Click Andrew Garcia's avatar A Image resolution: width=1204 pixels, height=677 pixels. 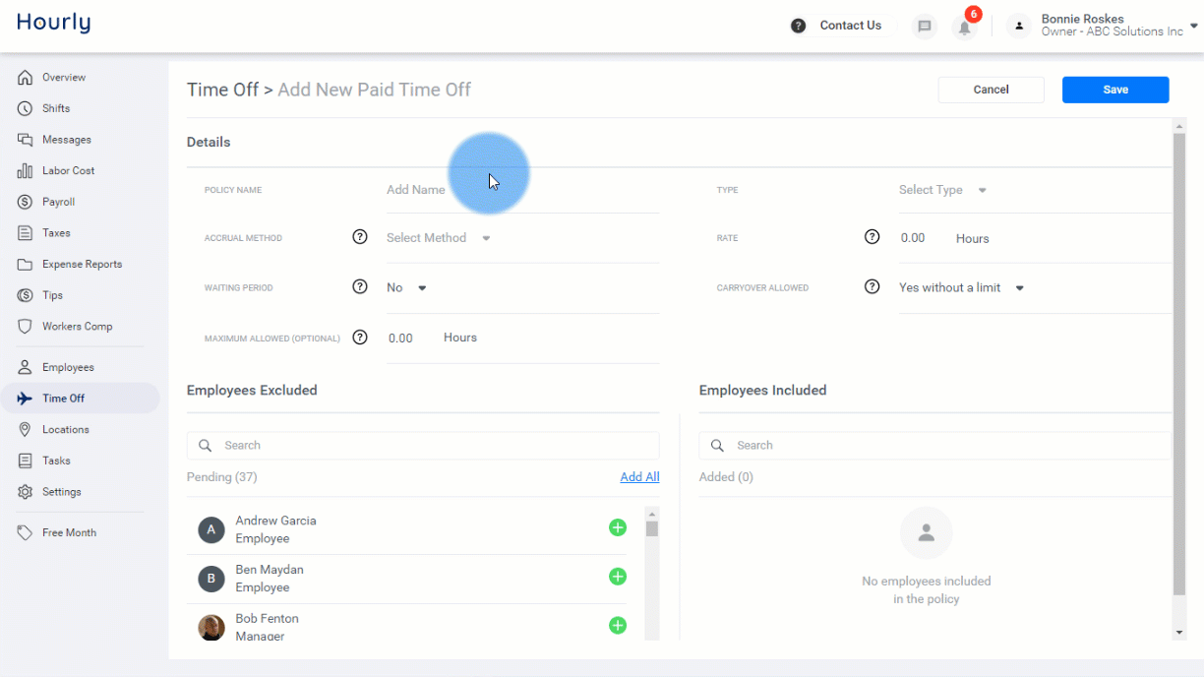[211, 530]
